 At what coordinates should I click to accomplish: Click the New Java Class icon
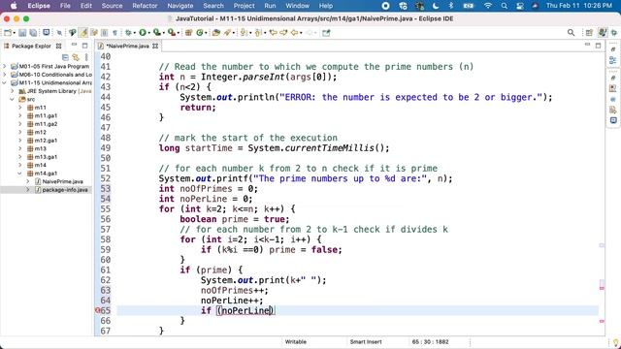pyautogui.click(x=200, y=33)
